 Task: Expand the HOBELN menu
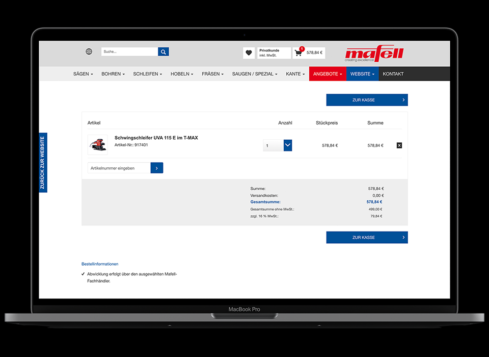coord(182,74)
